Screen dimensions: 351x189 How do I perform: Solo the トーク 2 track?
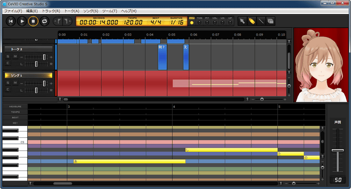click(8, 57)
